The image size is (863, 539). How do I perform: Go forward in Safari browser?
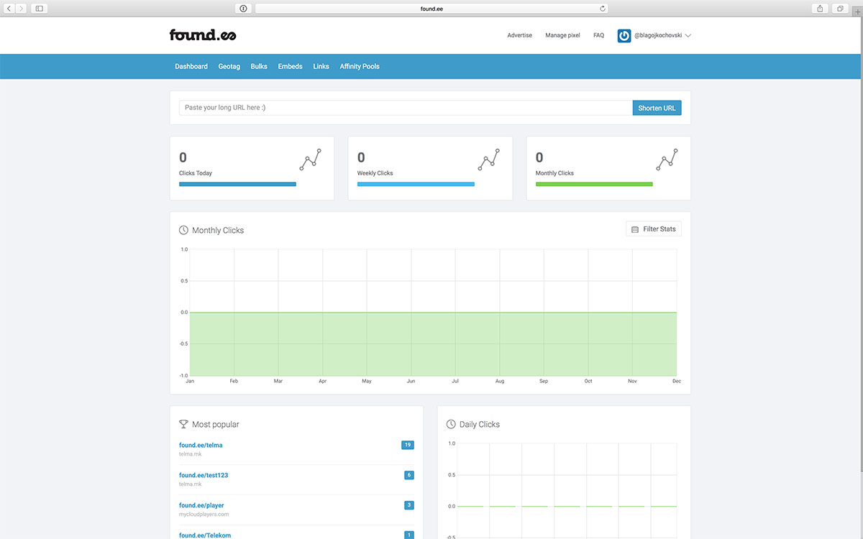22,9
